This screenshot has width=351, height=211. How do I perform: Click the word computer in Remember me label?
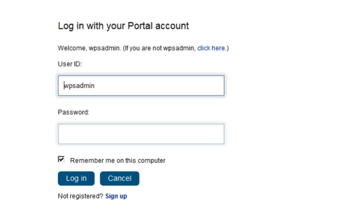[152, 160]
